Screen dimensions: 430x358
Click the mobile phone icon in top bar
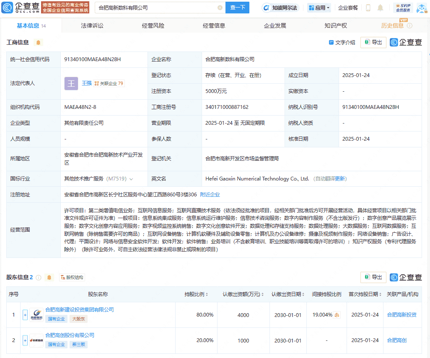[x=368, y=8]
